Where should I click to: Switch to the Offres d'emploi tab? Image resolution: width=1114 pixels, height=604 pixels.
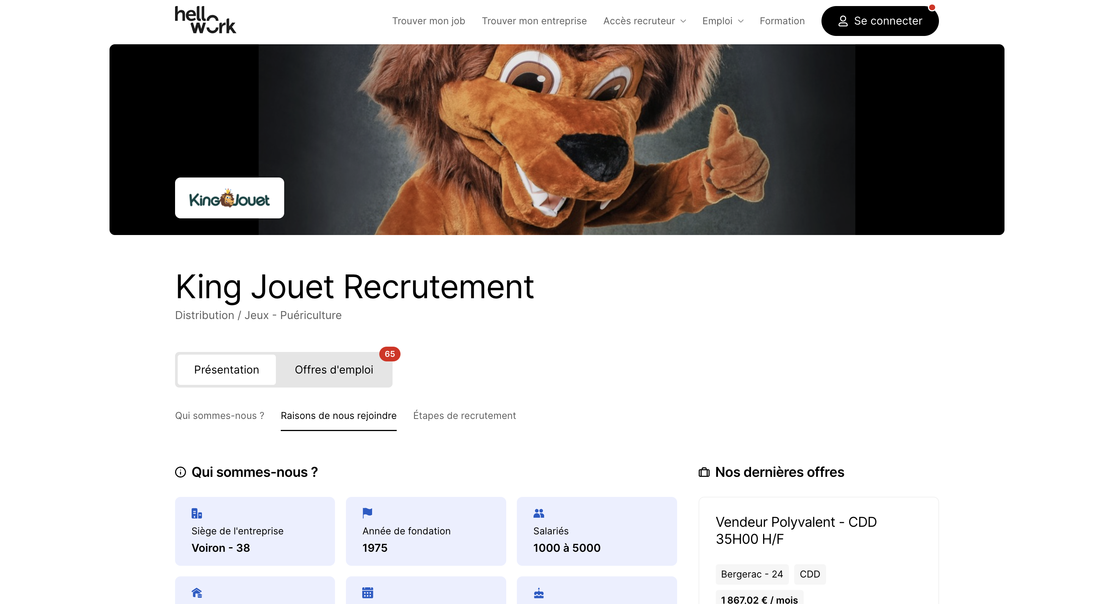334,369
